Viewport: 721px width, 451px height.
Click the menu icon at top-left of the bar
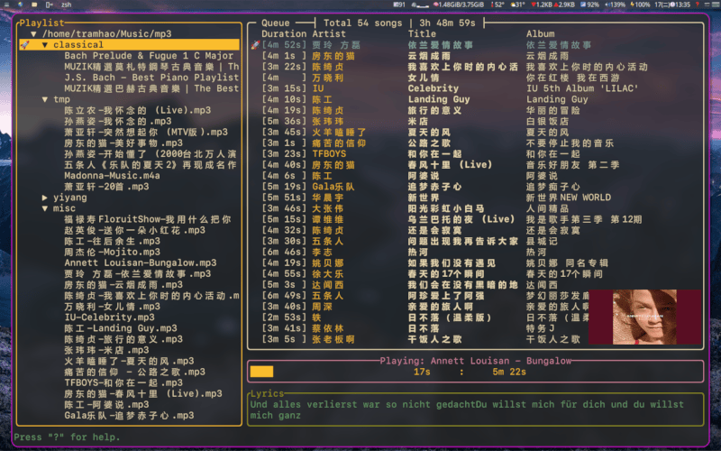tap(6, 5)
